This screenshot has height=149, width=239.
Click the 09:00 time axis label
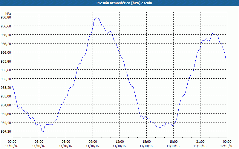pyautogui.click(x=93, y=142)
